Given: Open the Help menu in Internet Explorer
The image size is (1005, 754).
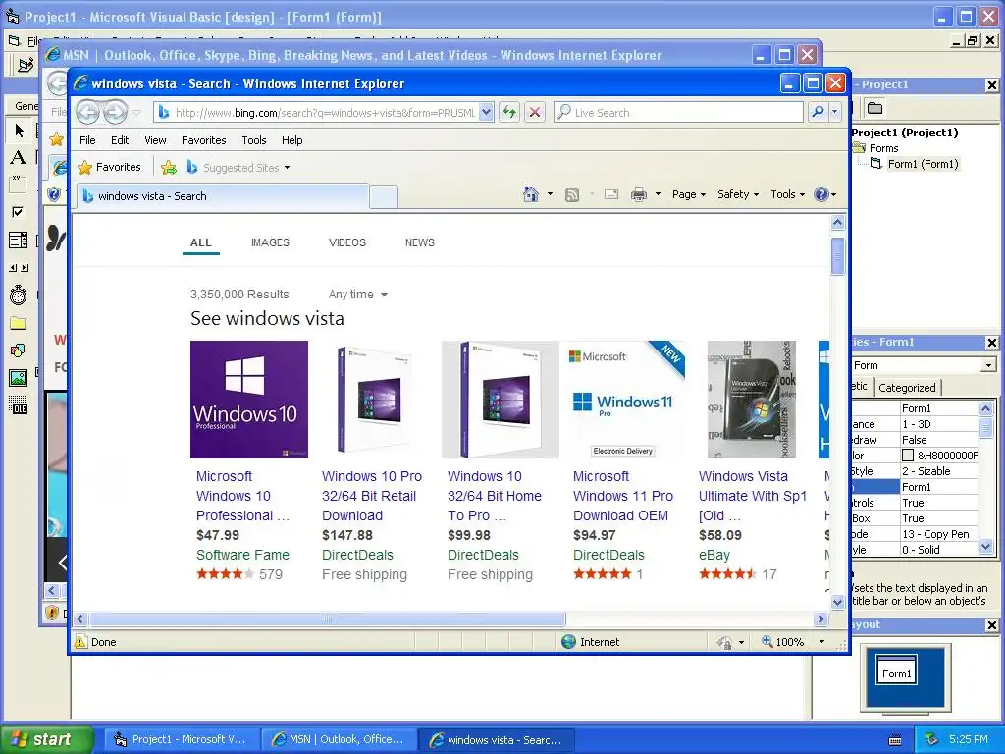Looking at the screenshot, I should pos(292,140).
